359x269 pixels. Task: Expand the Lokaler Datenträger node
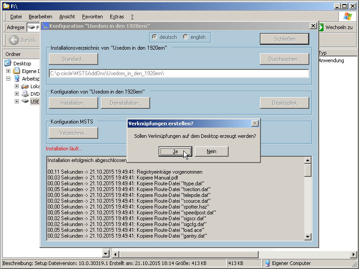click(x=17, y=86)
